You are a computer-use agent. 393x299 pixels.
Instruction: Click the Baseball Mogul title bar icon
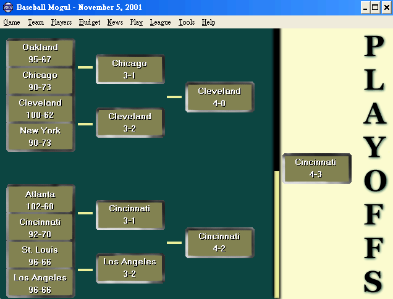point(8,7)
